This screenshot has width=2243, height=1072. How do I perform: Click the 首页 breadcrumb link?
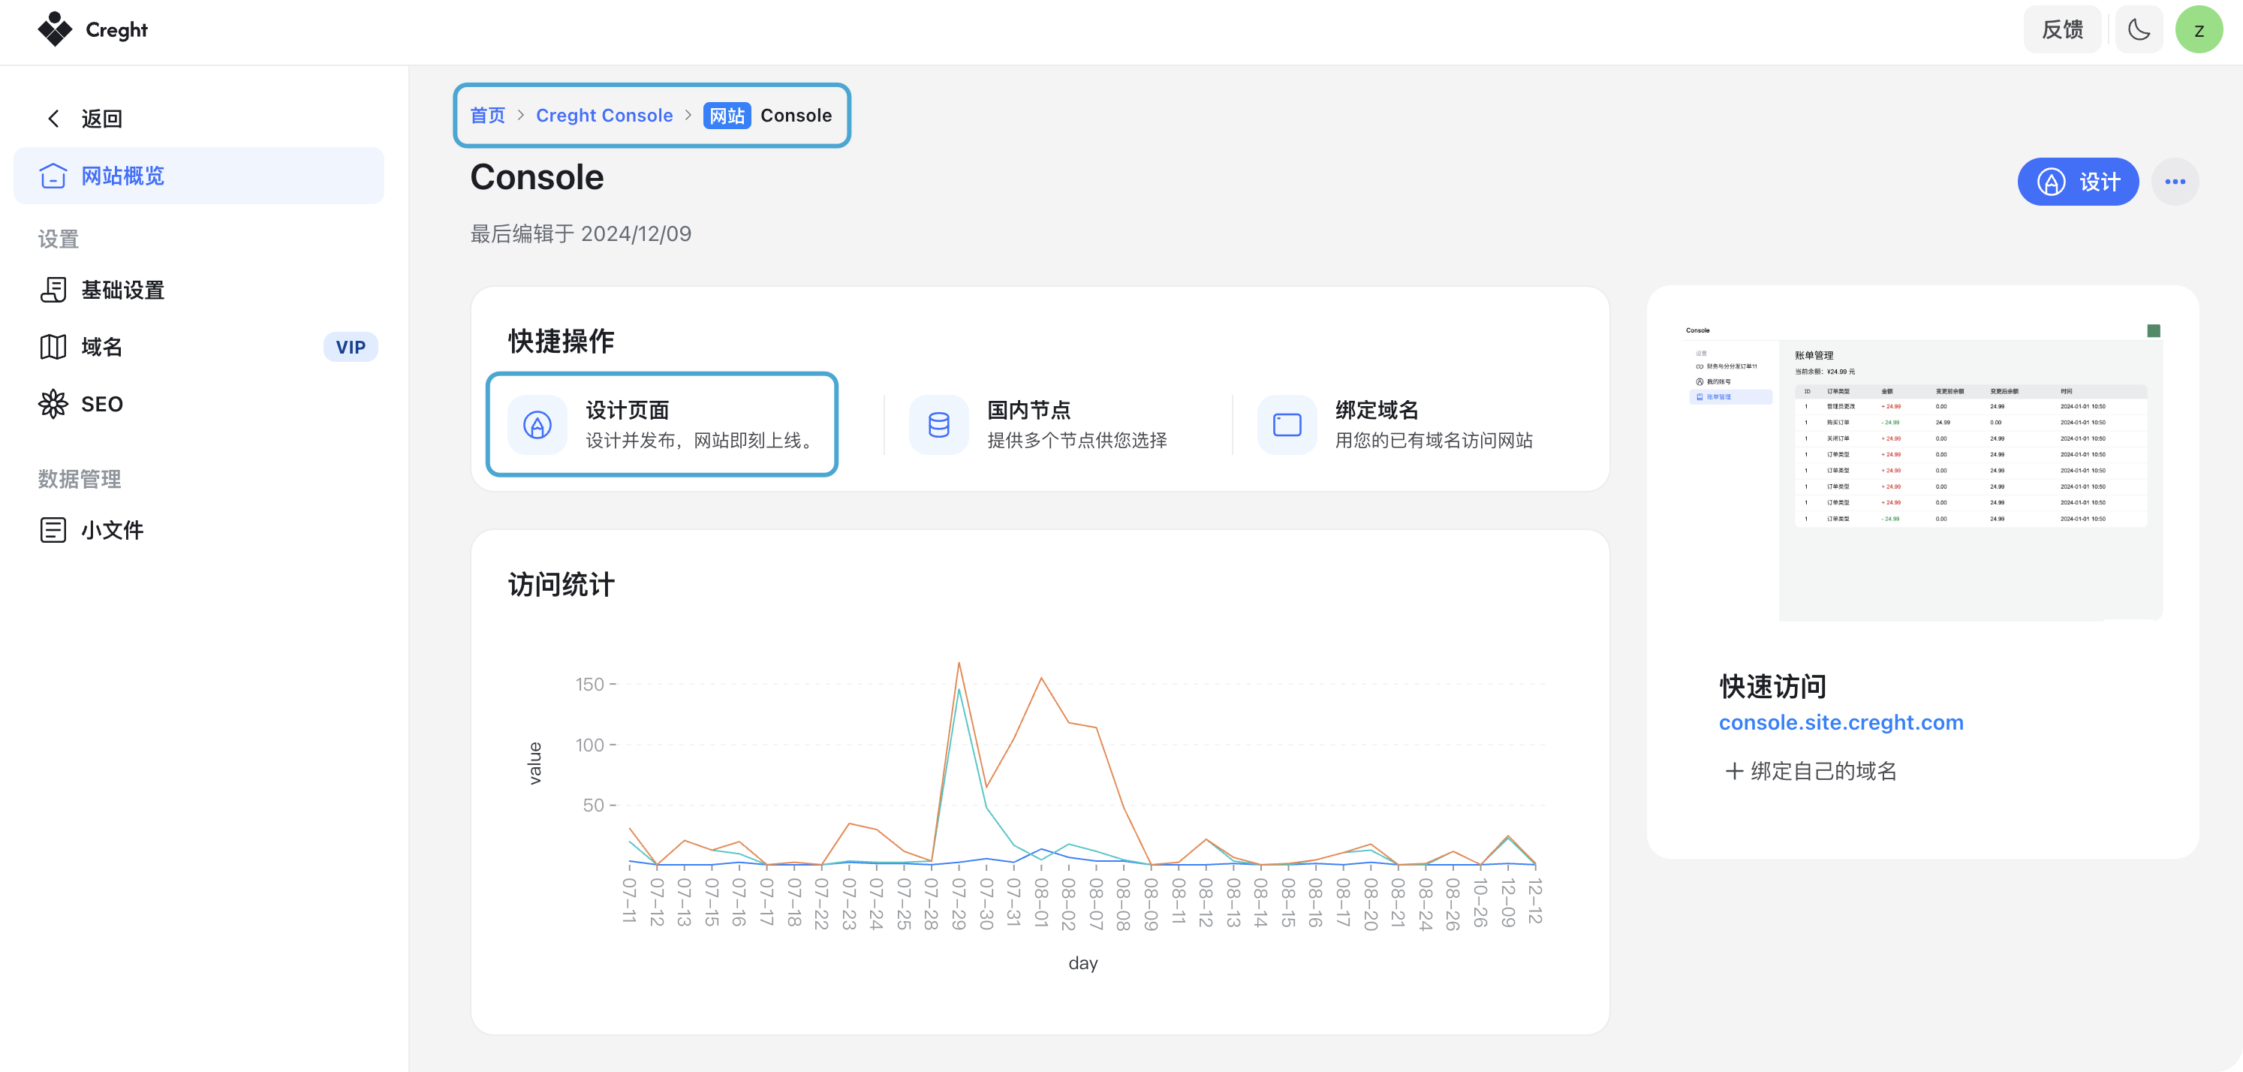(x=488, y=115)
